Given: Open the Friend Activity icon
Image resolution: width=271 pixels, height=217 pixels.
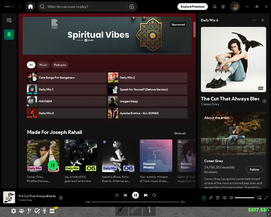Looking at the screenshot, I should [223, 7].
